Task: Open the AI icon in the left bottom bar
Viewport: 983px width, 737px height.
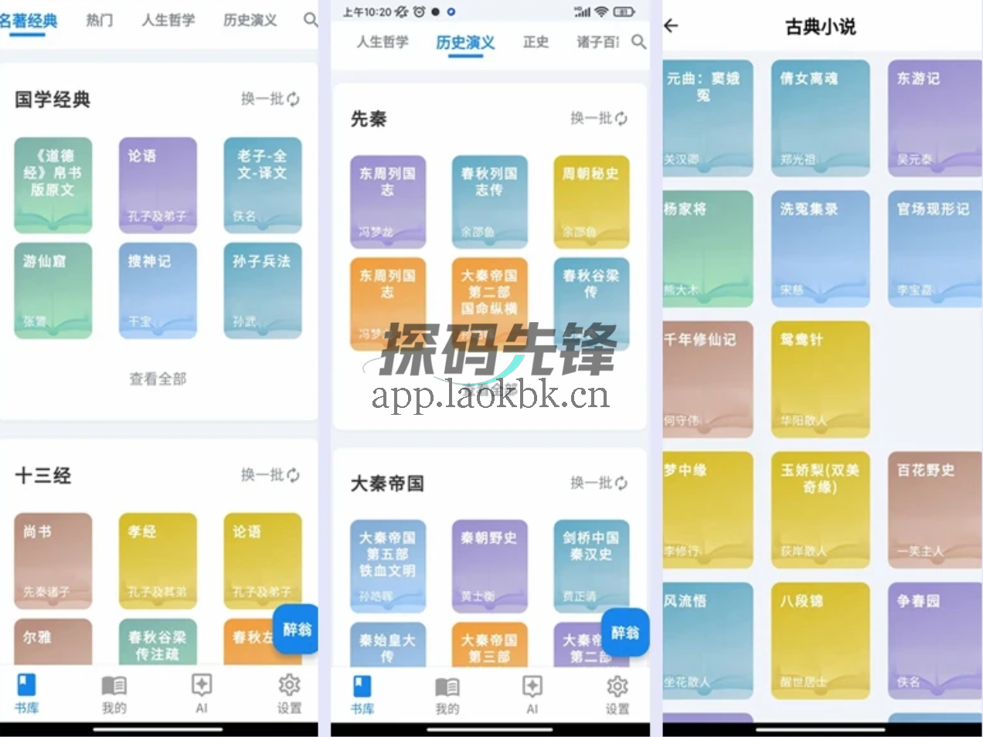Action: 202,692
